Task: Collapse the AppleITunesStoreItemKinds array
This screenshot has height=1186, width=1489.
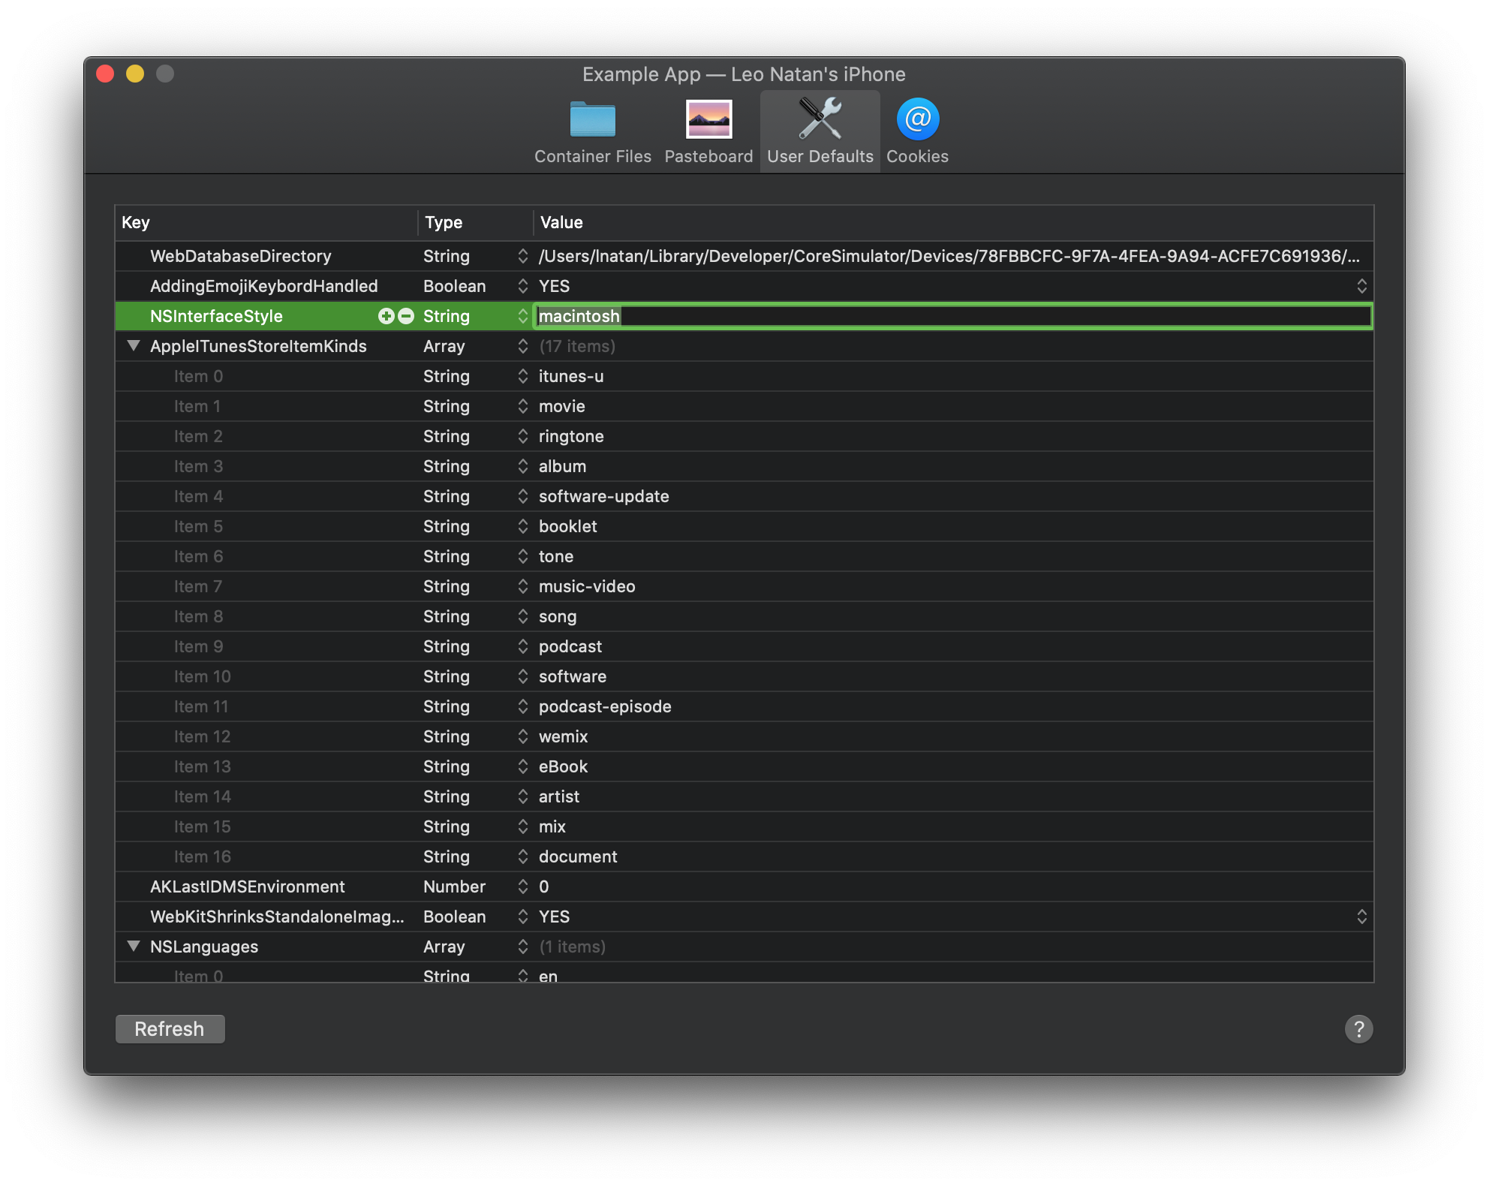Action: coord(134,346)
